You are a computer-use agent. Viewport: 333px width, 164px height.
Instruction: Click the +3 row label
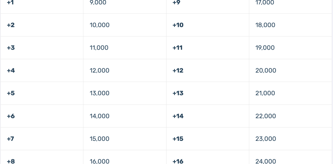(10, 48)
